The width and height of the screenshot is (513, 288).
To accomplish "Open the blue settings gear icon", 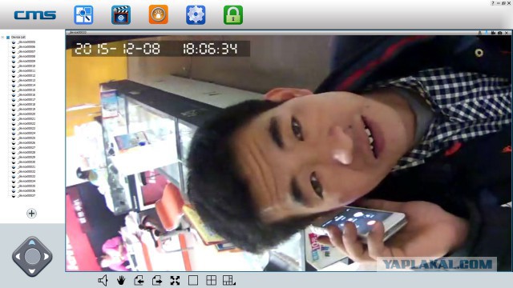I will pos(196,14).
